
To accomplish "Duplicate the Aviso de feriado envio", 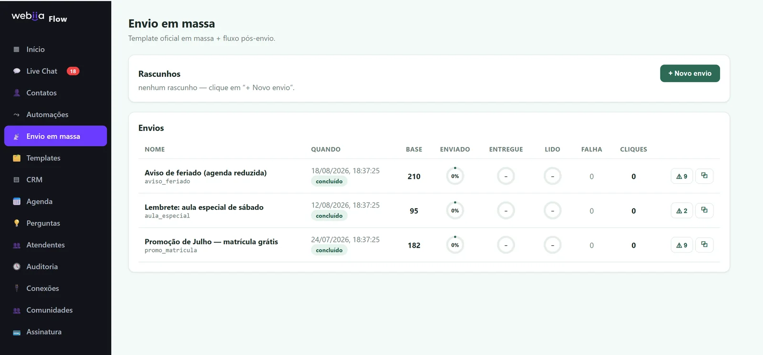I will [x=704, y=176].
